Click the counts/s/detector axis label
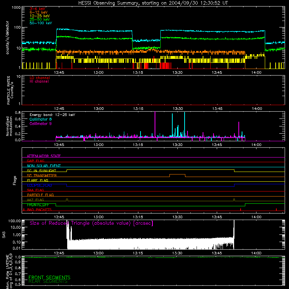The height and width of the screenshot is (289, 289). [x=8, y=38]
